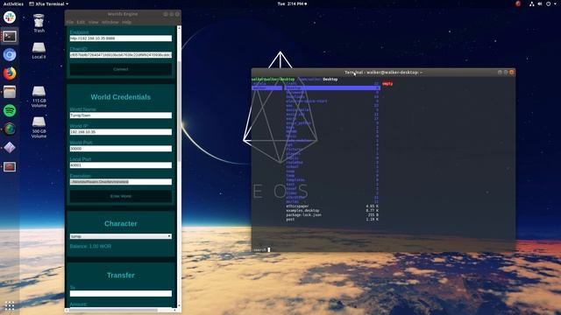Screen dimensions: 561x315
Task: Click the Balance 1.00 WOR text
Action: coord(90,247)
